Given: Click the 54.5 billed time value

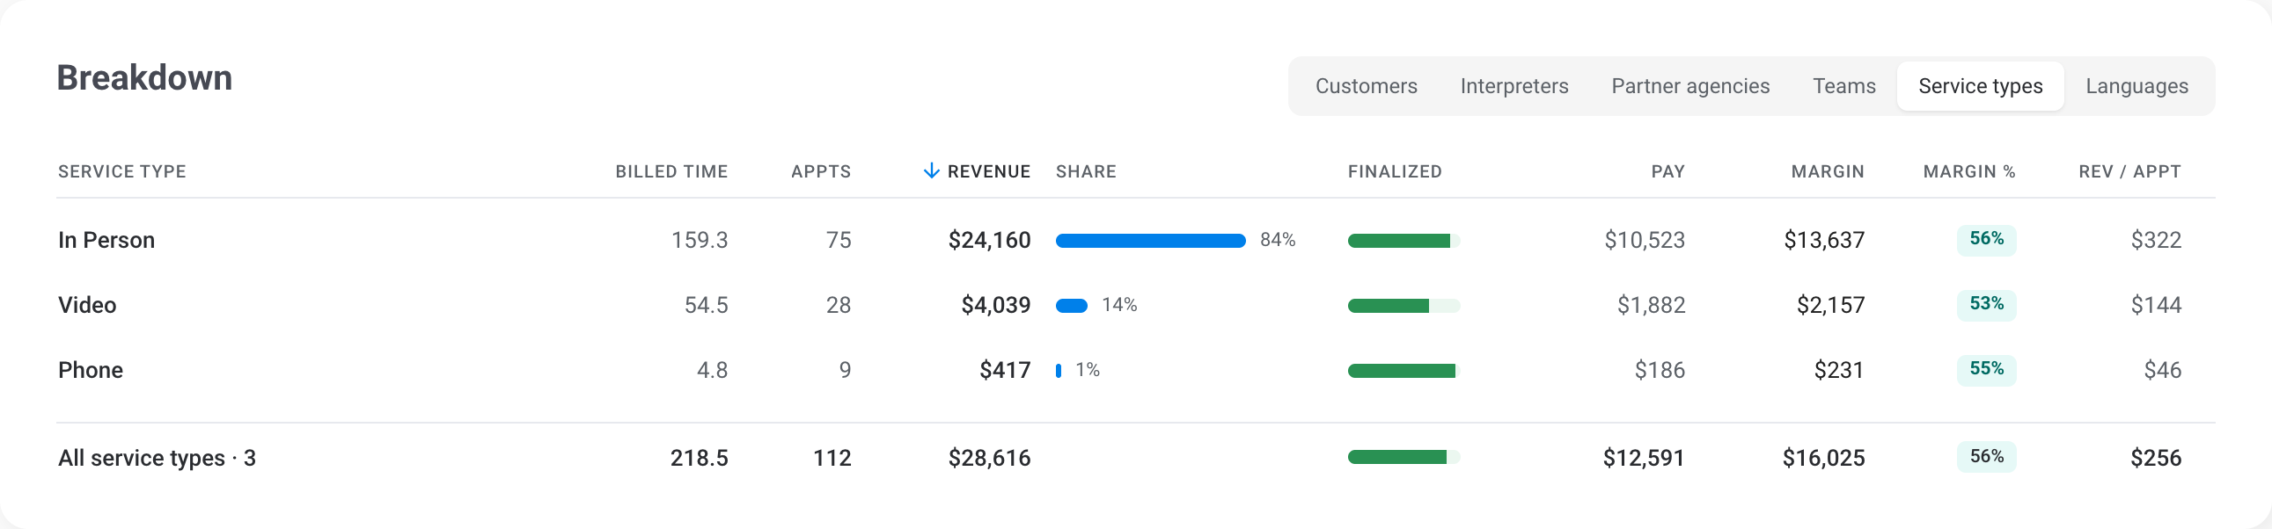Looking at the screenshot, I should tap(706, 306).
